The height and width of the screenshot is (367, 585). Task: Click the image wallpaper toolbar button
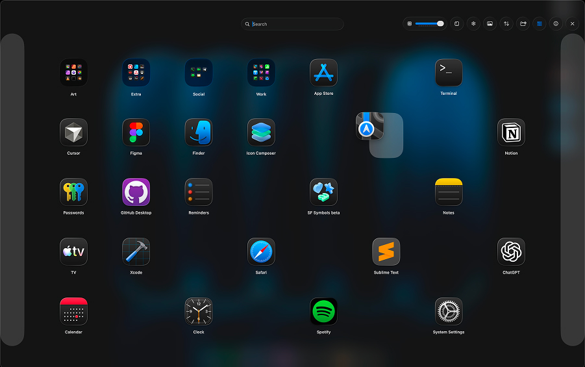click(490, 23)
